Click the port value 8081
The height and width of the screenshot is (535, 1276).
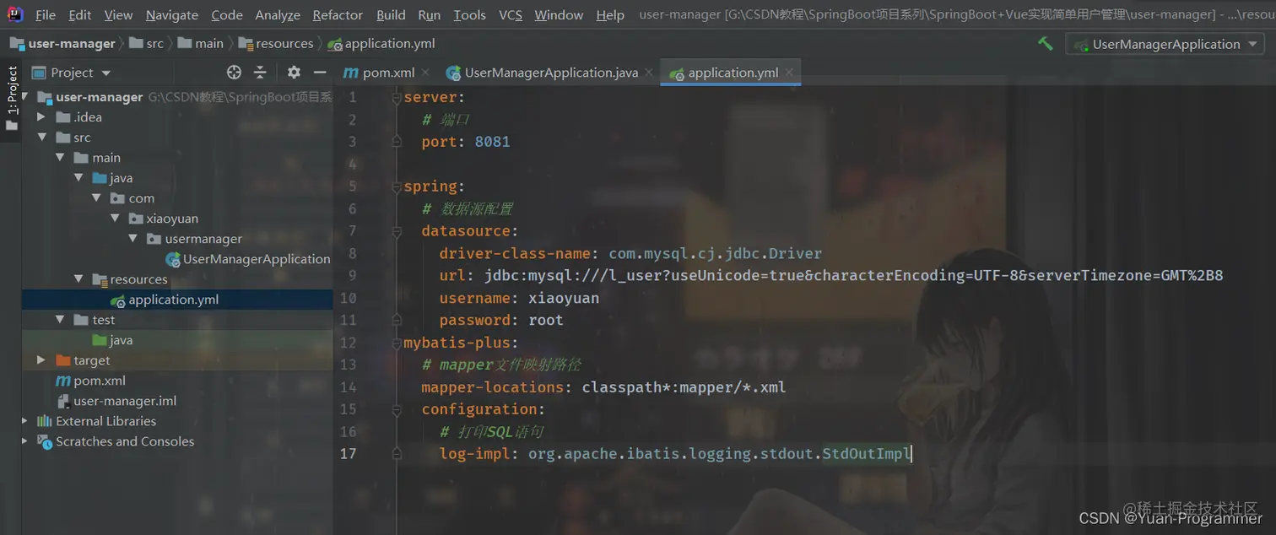(492, 142)
